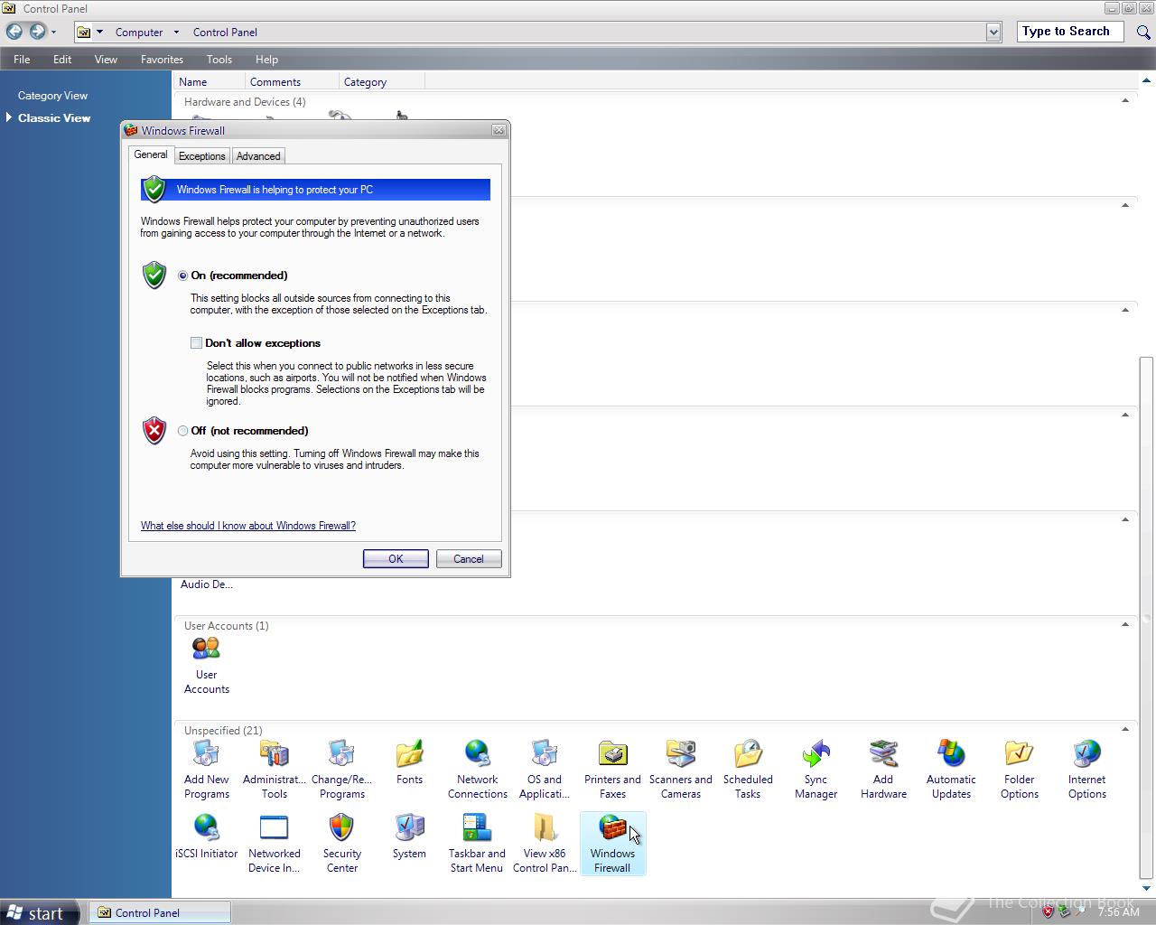Expand the Classic View arrow in sidebar
Image resolution: width=1156 pixels, height=925 pixels.
(9, 117)
